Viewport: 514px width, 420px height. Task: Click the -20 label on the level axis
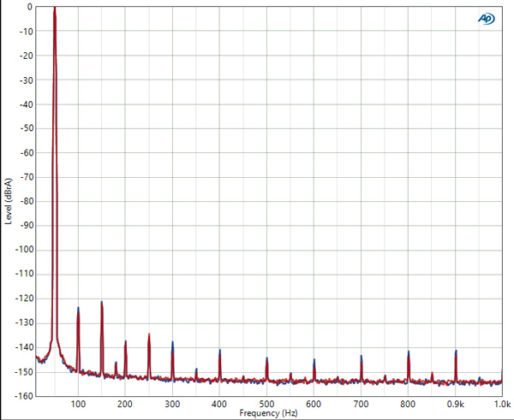[27, 56]
